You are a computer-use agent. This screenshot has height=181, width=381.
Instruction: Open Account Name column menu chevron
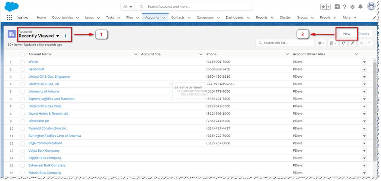click(x=136, y=54)
